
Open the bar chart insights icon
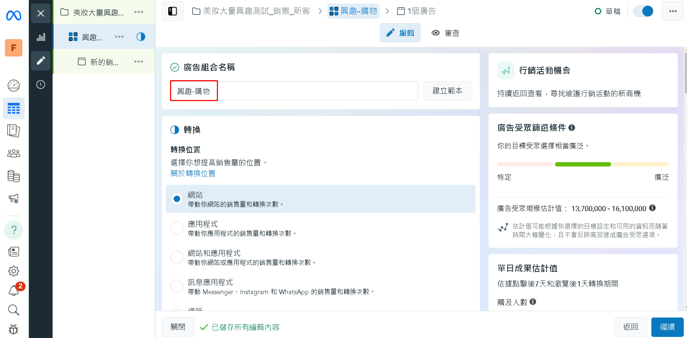pyautogui.click(x=41, y=37)
